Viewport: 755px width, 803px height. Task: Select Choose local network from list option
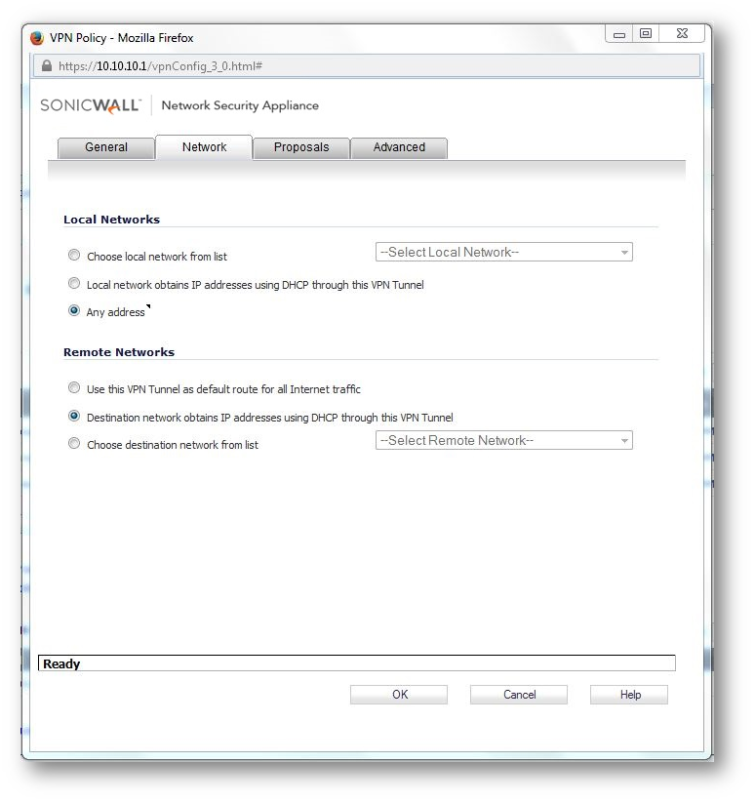74,255
